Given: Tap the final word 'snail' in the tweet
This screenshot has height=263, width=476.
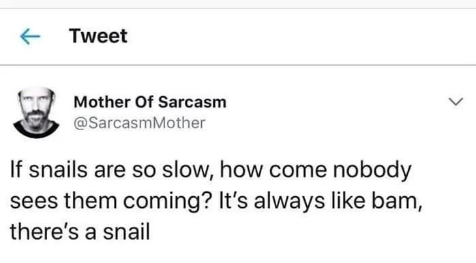Looking at the screenshot, I should [x=127, y=232].
